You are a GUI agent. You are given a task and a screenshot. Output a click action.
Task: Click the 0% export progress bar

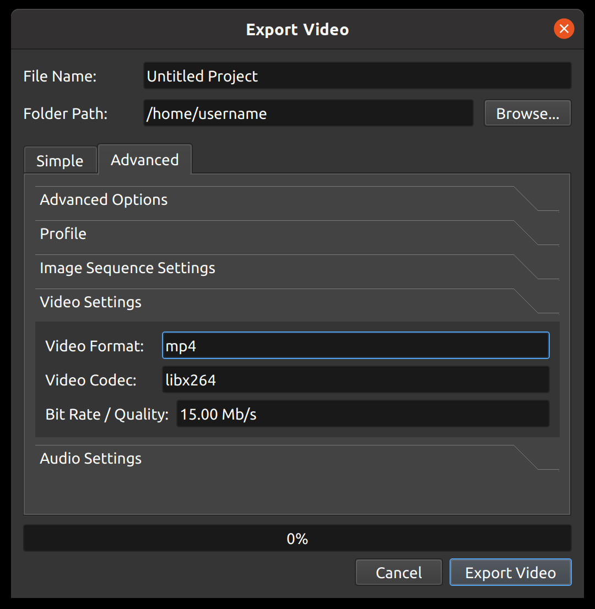pos(297,538)
